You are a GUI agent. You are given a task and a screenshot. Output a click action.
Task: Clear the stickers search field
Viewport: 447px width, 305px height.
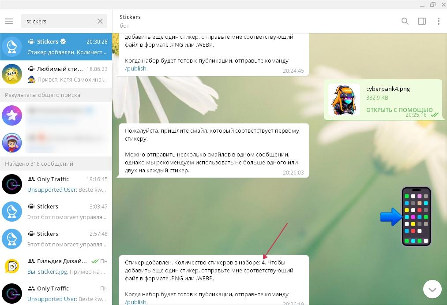coord(100,21)
